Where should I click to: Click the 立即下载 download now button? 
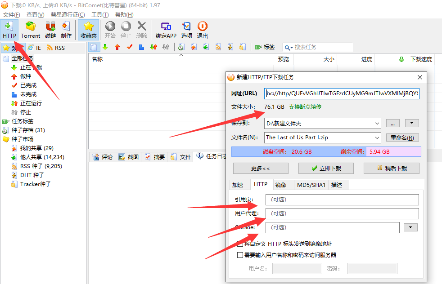(326, 169)
